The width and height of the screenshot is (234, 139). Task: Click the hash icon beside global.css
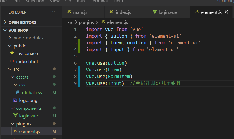click(x=18, y=92)
